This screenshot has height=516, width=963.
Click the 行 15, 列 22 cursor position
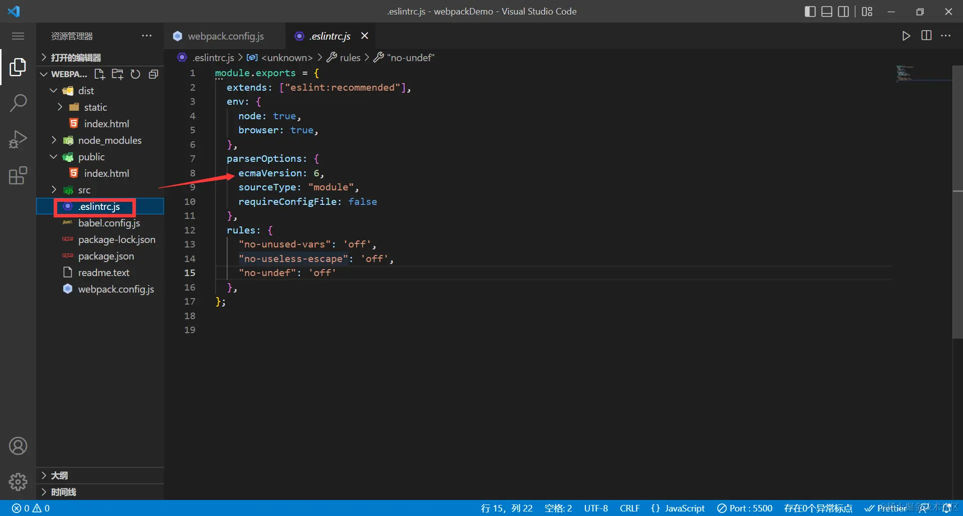[507, 508]
